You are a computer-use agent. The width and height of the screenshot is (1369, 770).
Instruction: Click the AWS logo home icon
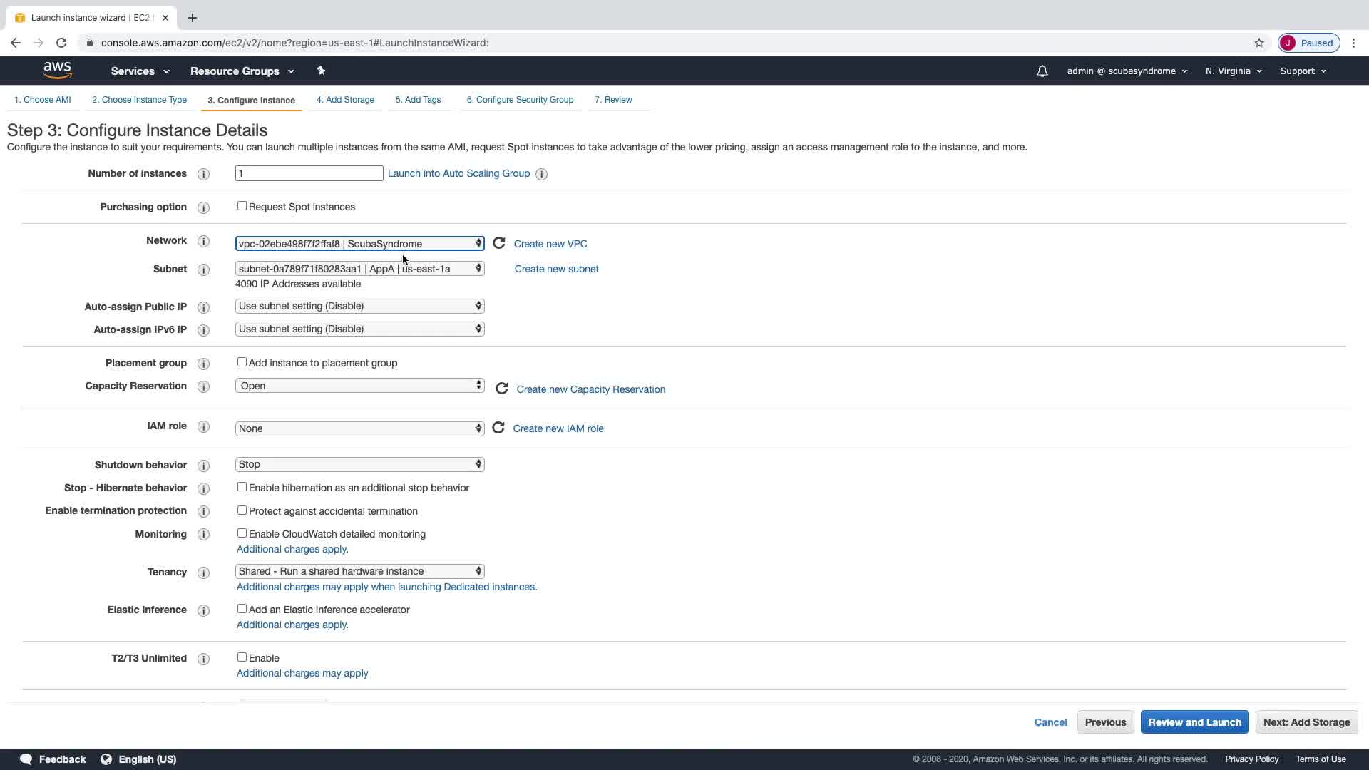[57, 70]
